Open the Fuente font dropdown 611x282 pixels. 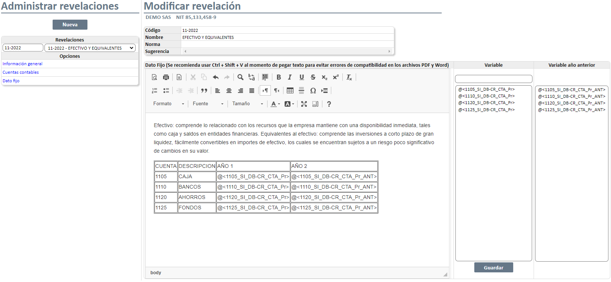pos(208,104)
